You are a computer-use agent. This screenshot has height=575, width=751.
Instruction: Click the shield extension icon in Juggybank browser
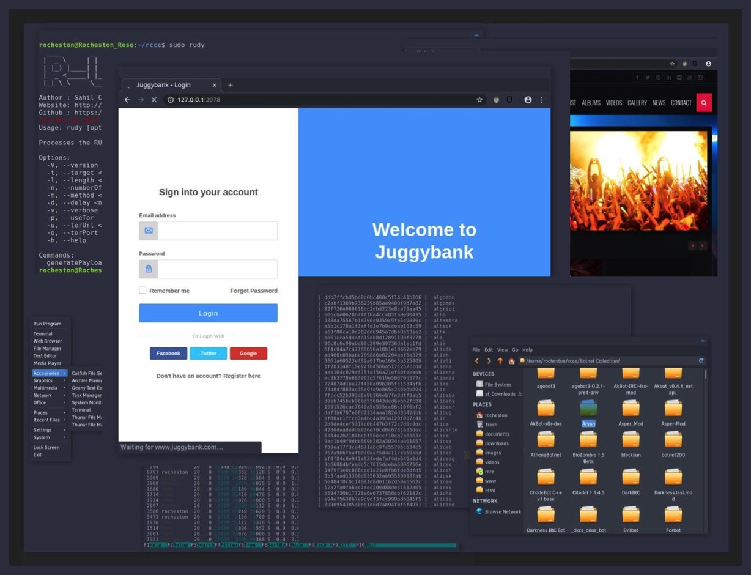(x=509, y=100)
